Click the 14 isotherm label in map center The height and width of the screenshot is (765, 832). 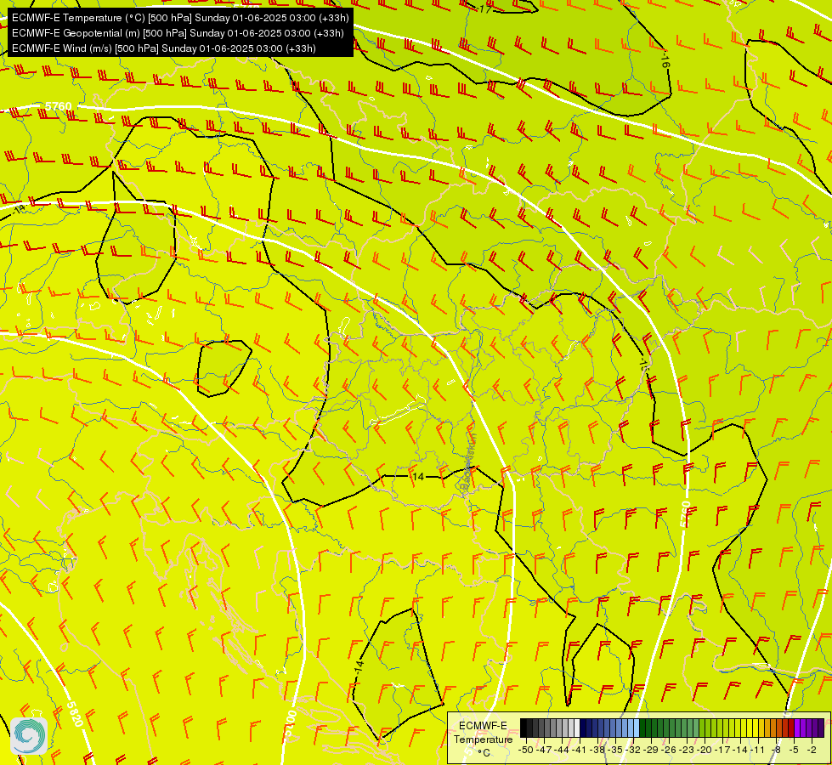point(418,477)
